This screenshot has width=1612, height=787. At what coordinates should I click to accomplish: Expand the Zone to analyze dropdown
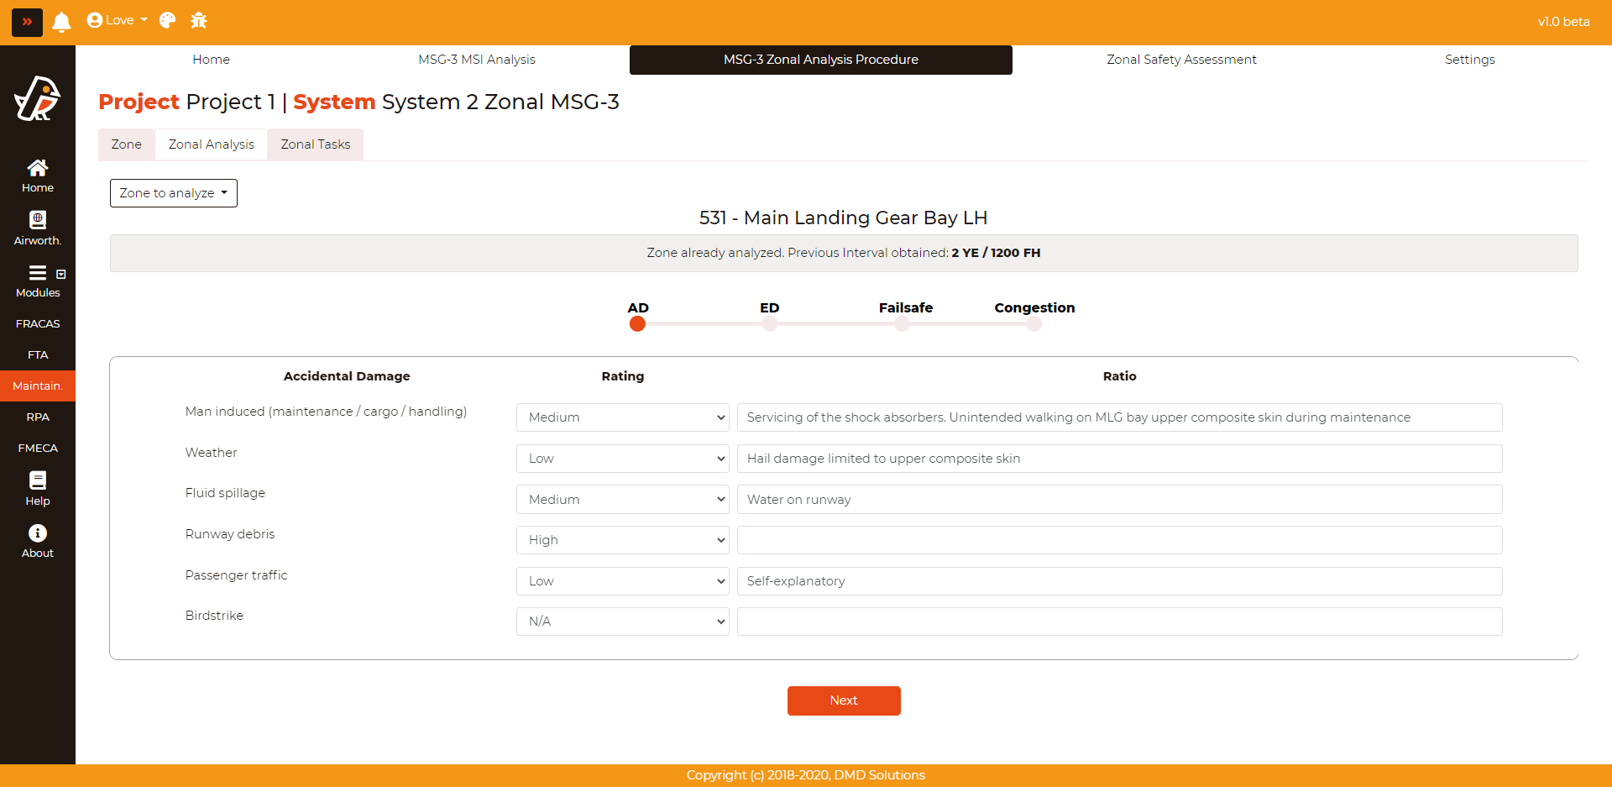(x=173, y=193)
